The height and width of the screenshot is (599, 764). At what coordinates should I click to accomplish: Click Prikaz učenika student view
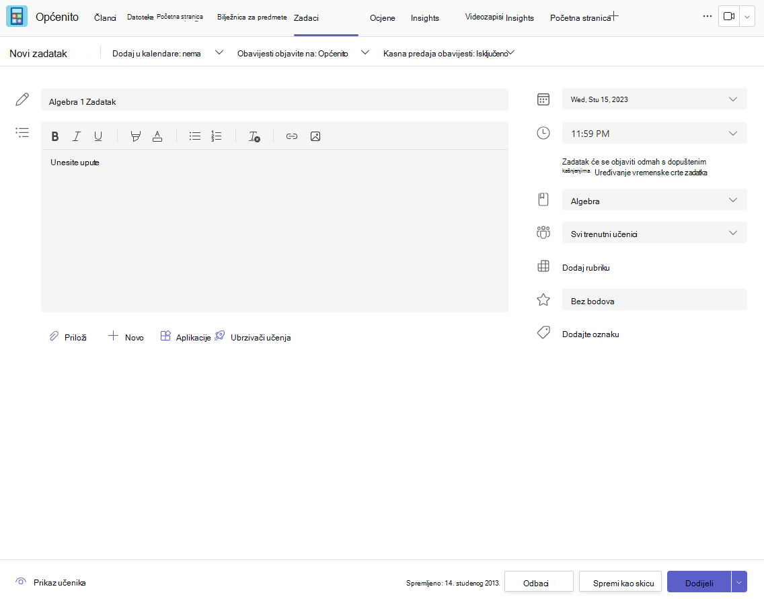pos(59,582)
